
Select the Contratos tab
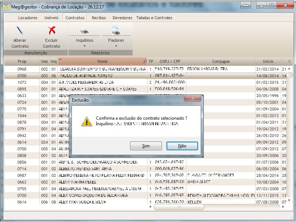[75, 18]
